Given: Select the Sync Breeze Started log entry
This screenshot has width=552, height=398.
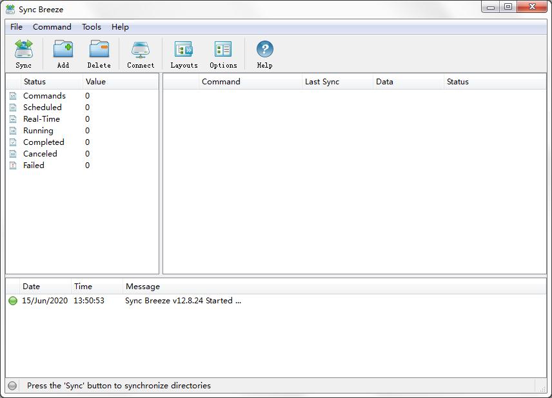Looking at the screenshot, I should pos(183,301).
